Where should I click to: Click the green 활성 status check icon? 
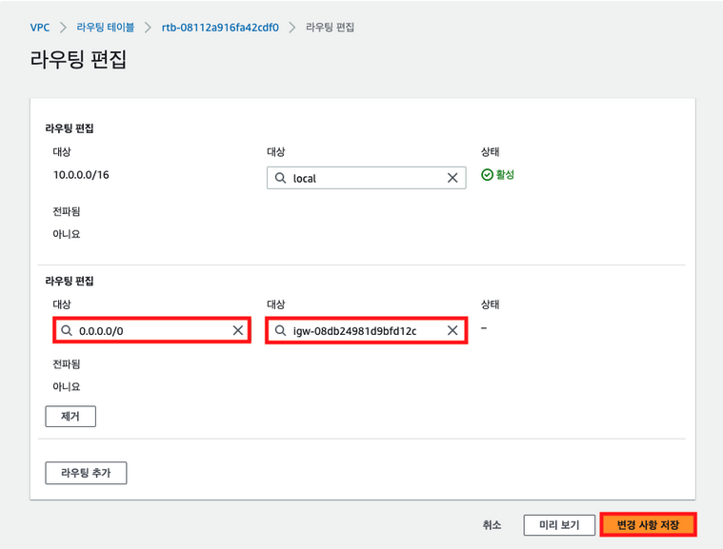click(x=487, y=175)
